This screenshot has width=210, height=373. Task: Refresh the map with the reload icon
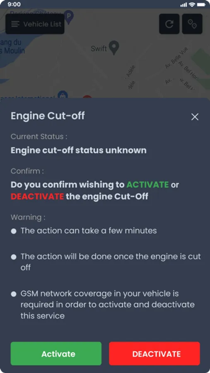click(x=169, y=24)
